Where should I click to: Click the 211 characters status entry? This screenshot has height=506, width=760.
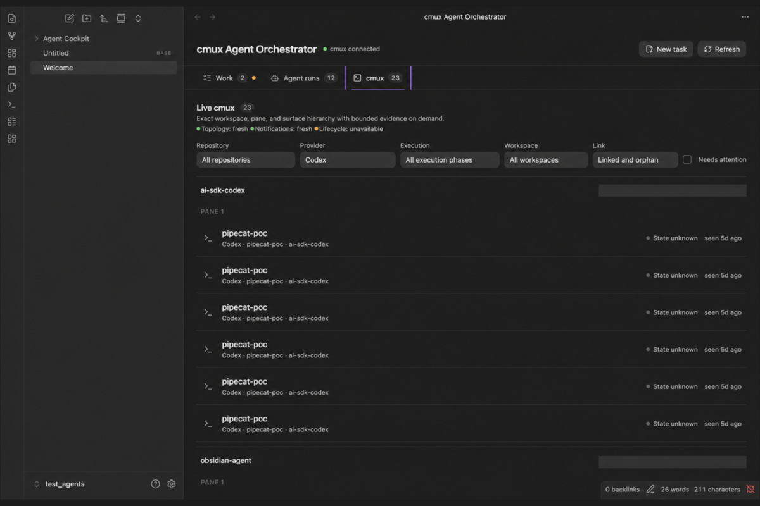(717, 489)
